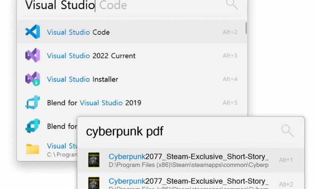
Task: Click the magnifier icon beside Visual Studio query
Action: (232, 5)
